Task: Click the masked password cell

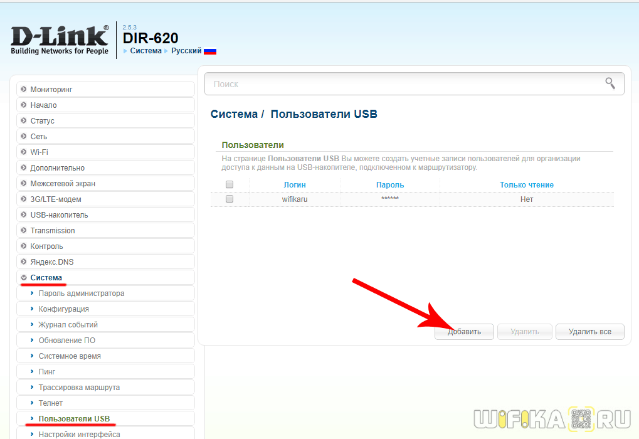Action: tap(390, 199)
